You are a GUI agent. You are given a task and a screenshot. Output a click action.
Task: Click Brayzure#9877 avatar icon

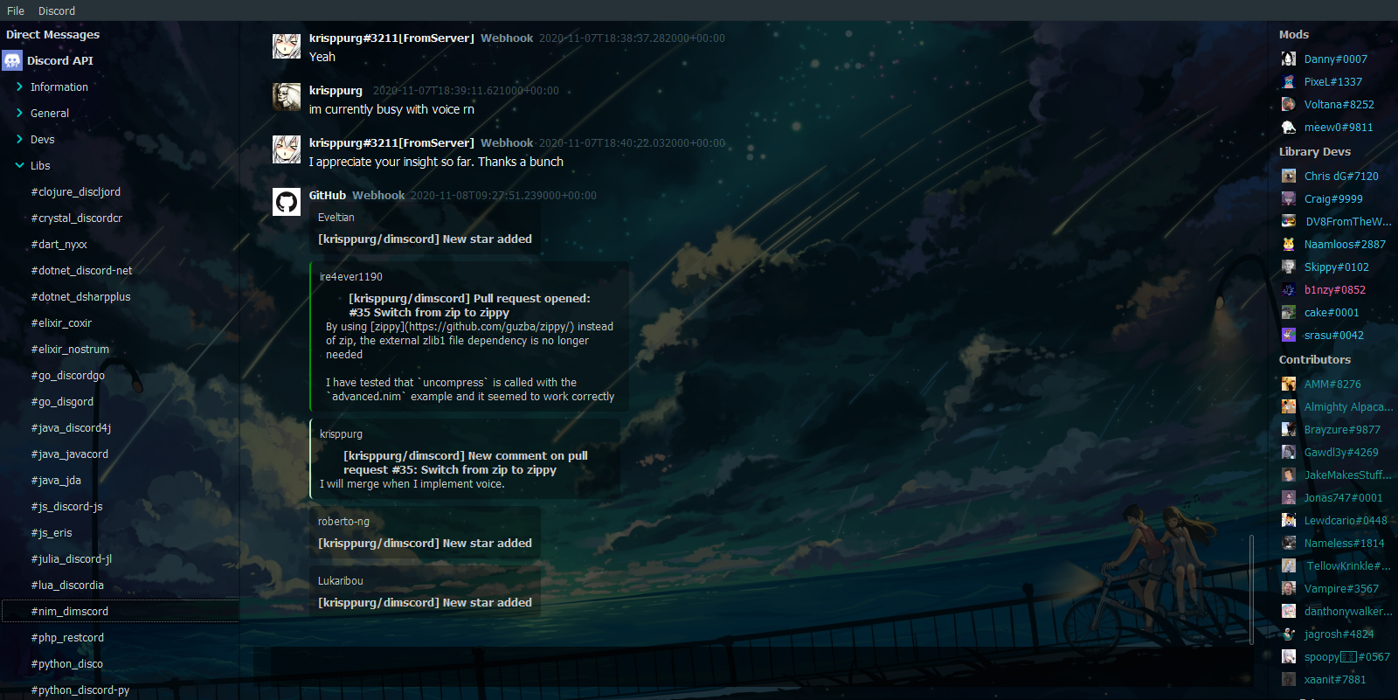tap(1289, 429)
